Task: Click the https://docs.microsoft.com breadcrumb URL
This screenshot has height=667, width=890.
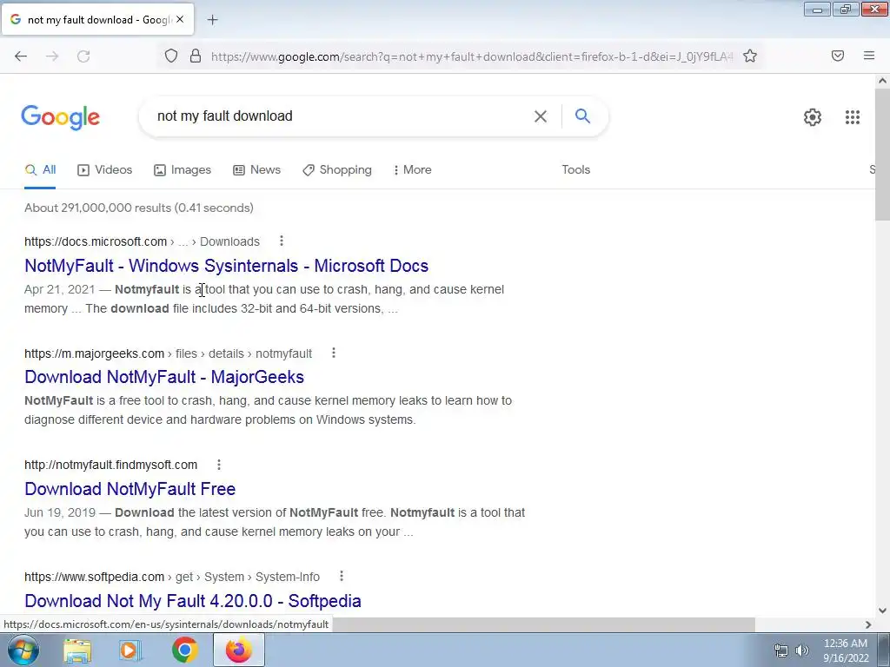Action: click(96, 241)
